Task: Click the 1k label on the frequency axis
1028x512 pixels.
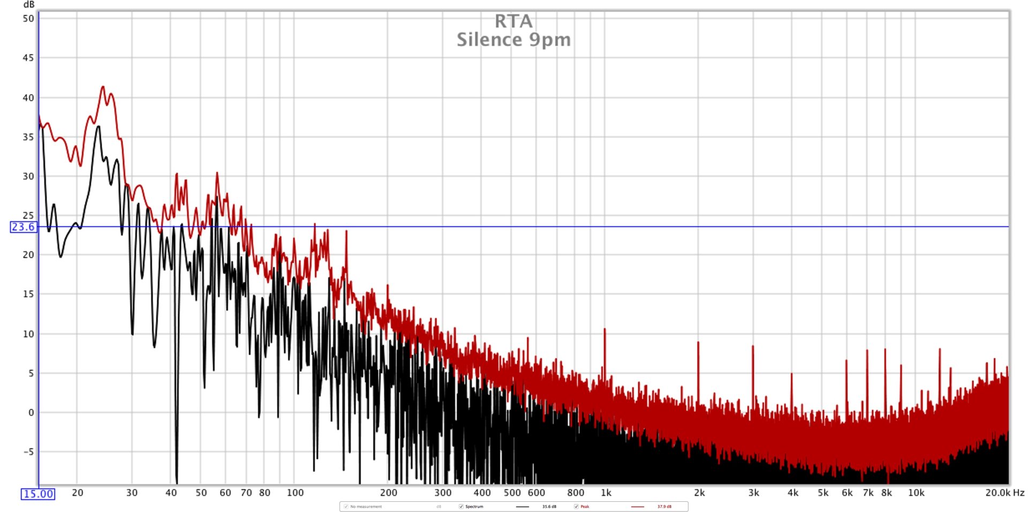Action: [x=606, y=493]
